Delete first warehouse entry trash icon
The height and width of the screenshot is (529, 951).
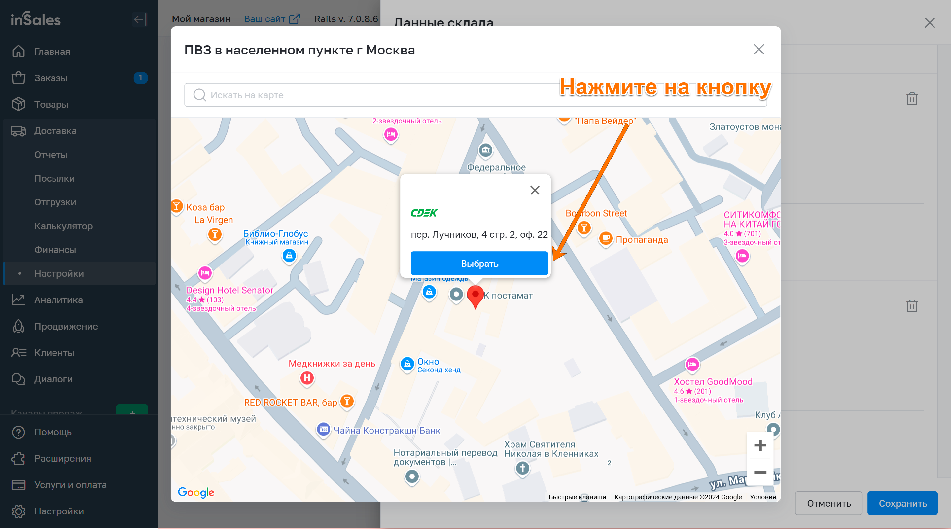(912, 99)
